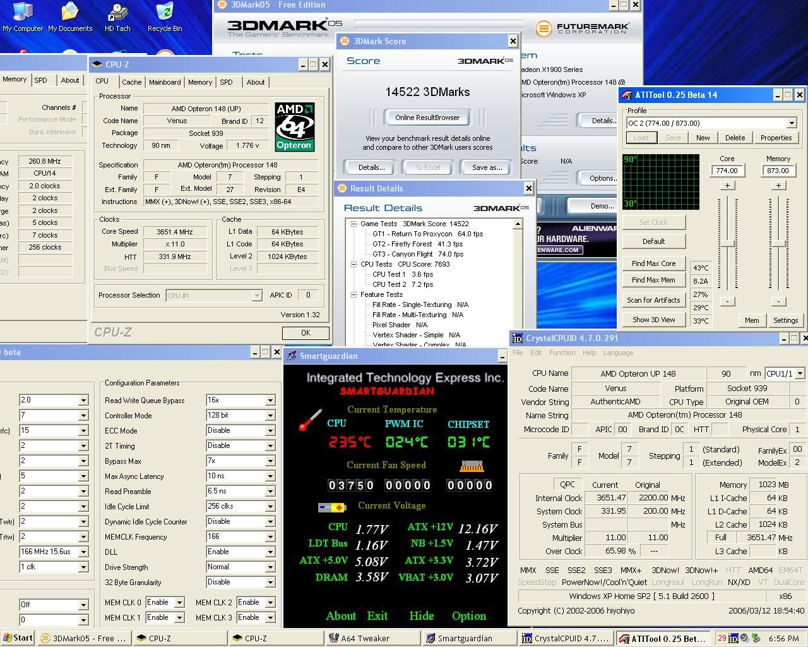Switch to the Cache tab in CPU-Z
Viewport: 808px width, 647px height.
(131, 82)
